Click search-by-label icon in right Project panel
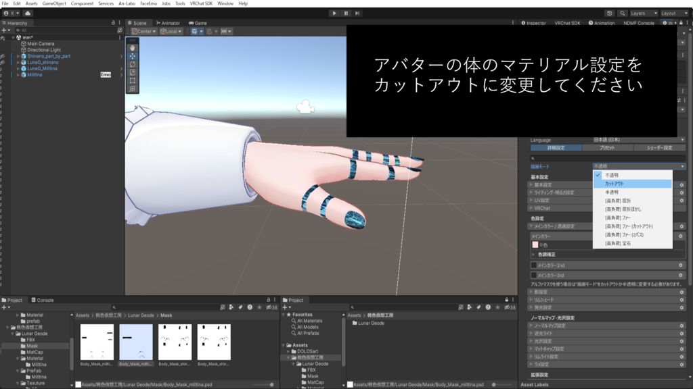The height and width of the screenshot is (389, 693). click(x=478, y=307)
